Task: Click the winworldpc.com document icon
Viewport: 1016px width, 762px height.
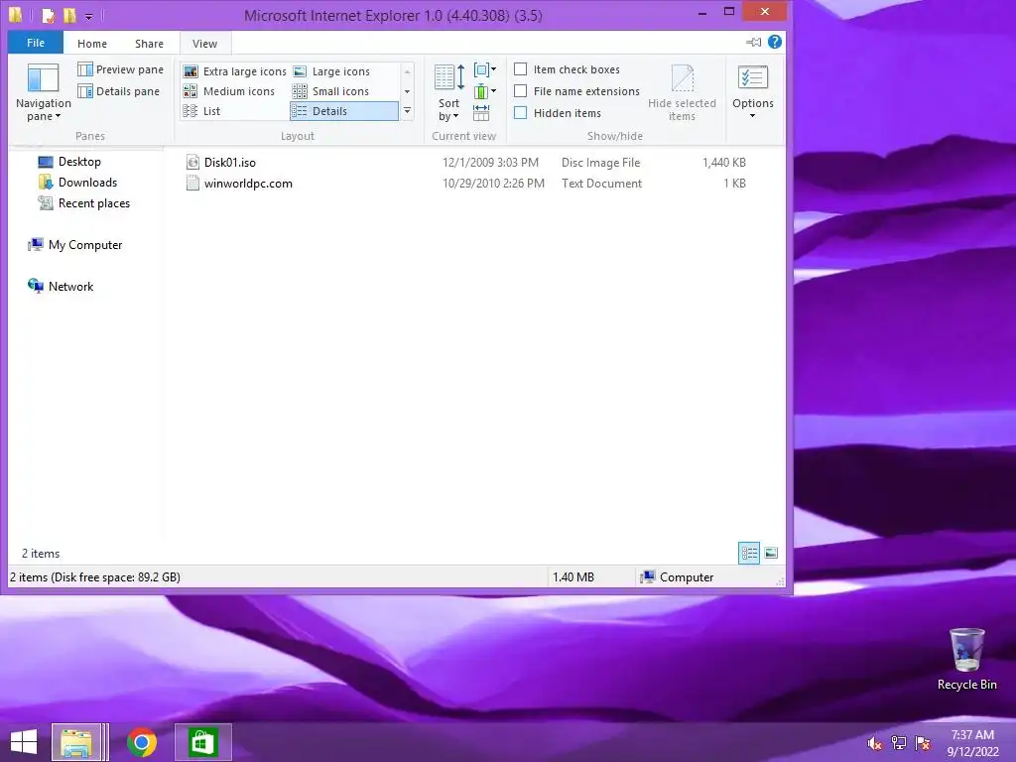Action: (x=192, y=184)
